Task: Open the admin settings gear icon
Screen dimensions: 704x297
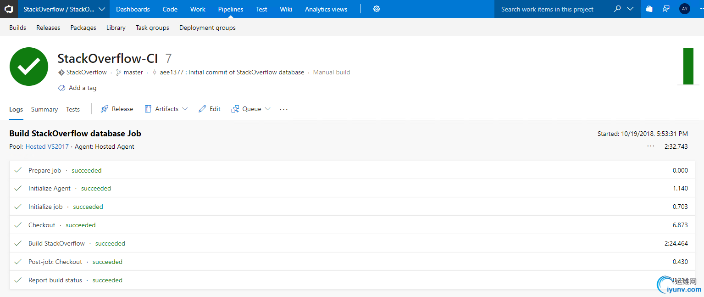Action: tap(377, 9)
